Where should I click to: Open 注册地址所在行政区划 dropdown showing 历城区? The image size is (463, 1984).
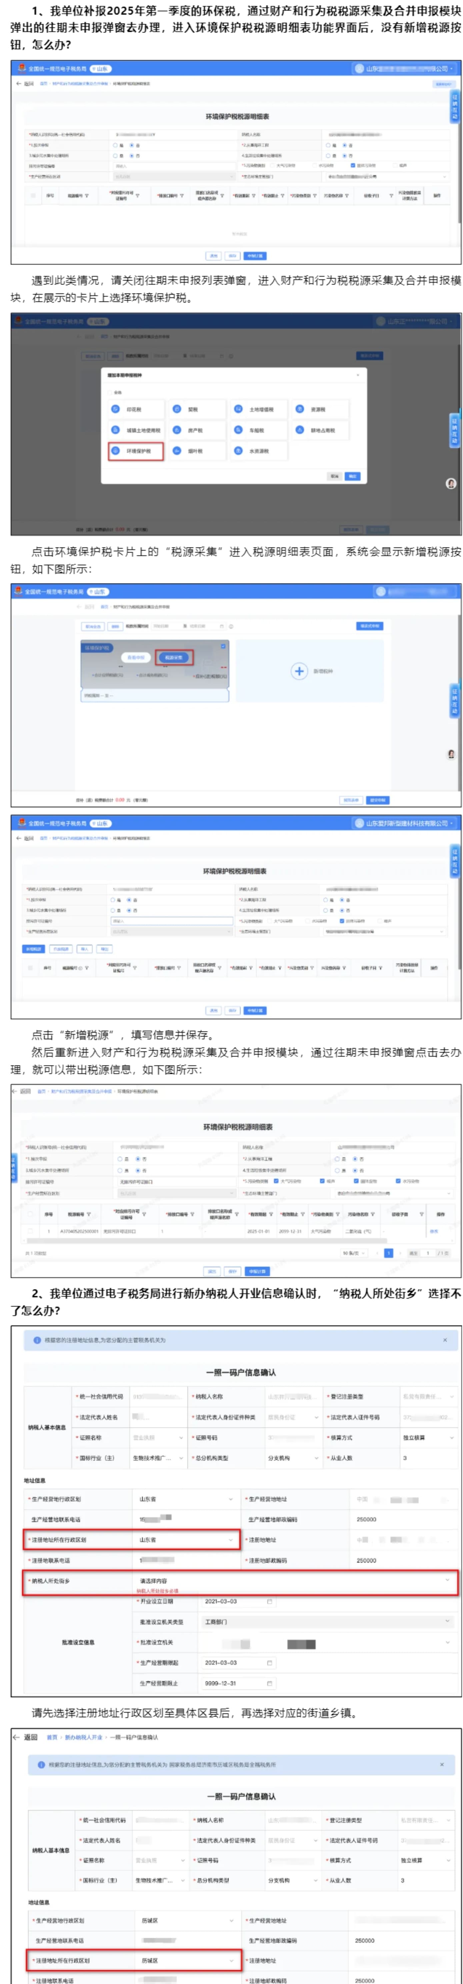coord(187,1961)
